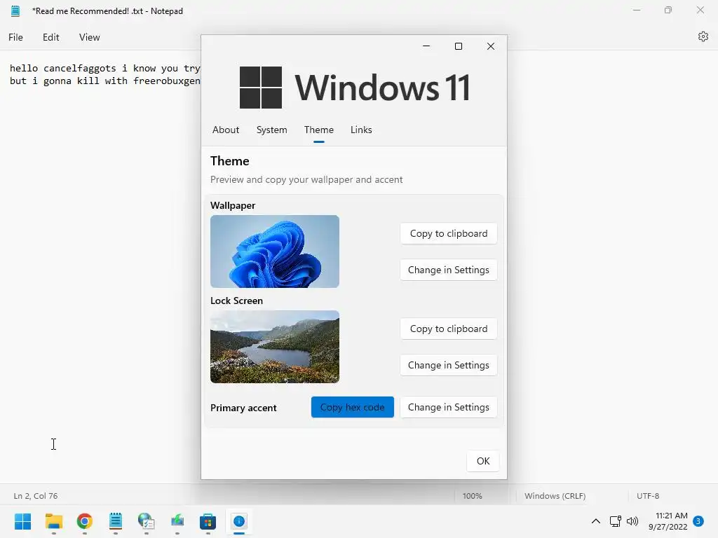Click the Windows (CRLF) line ending indicator

tap(555, 496)
